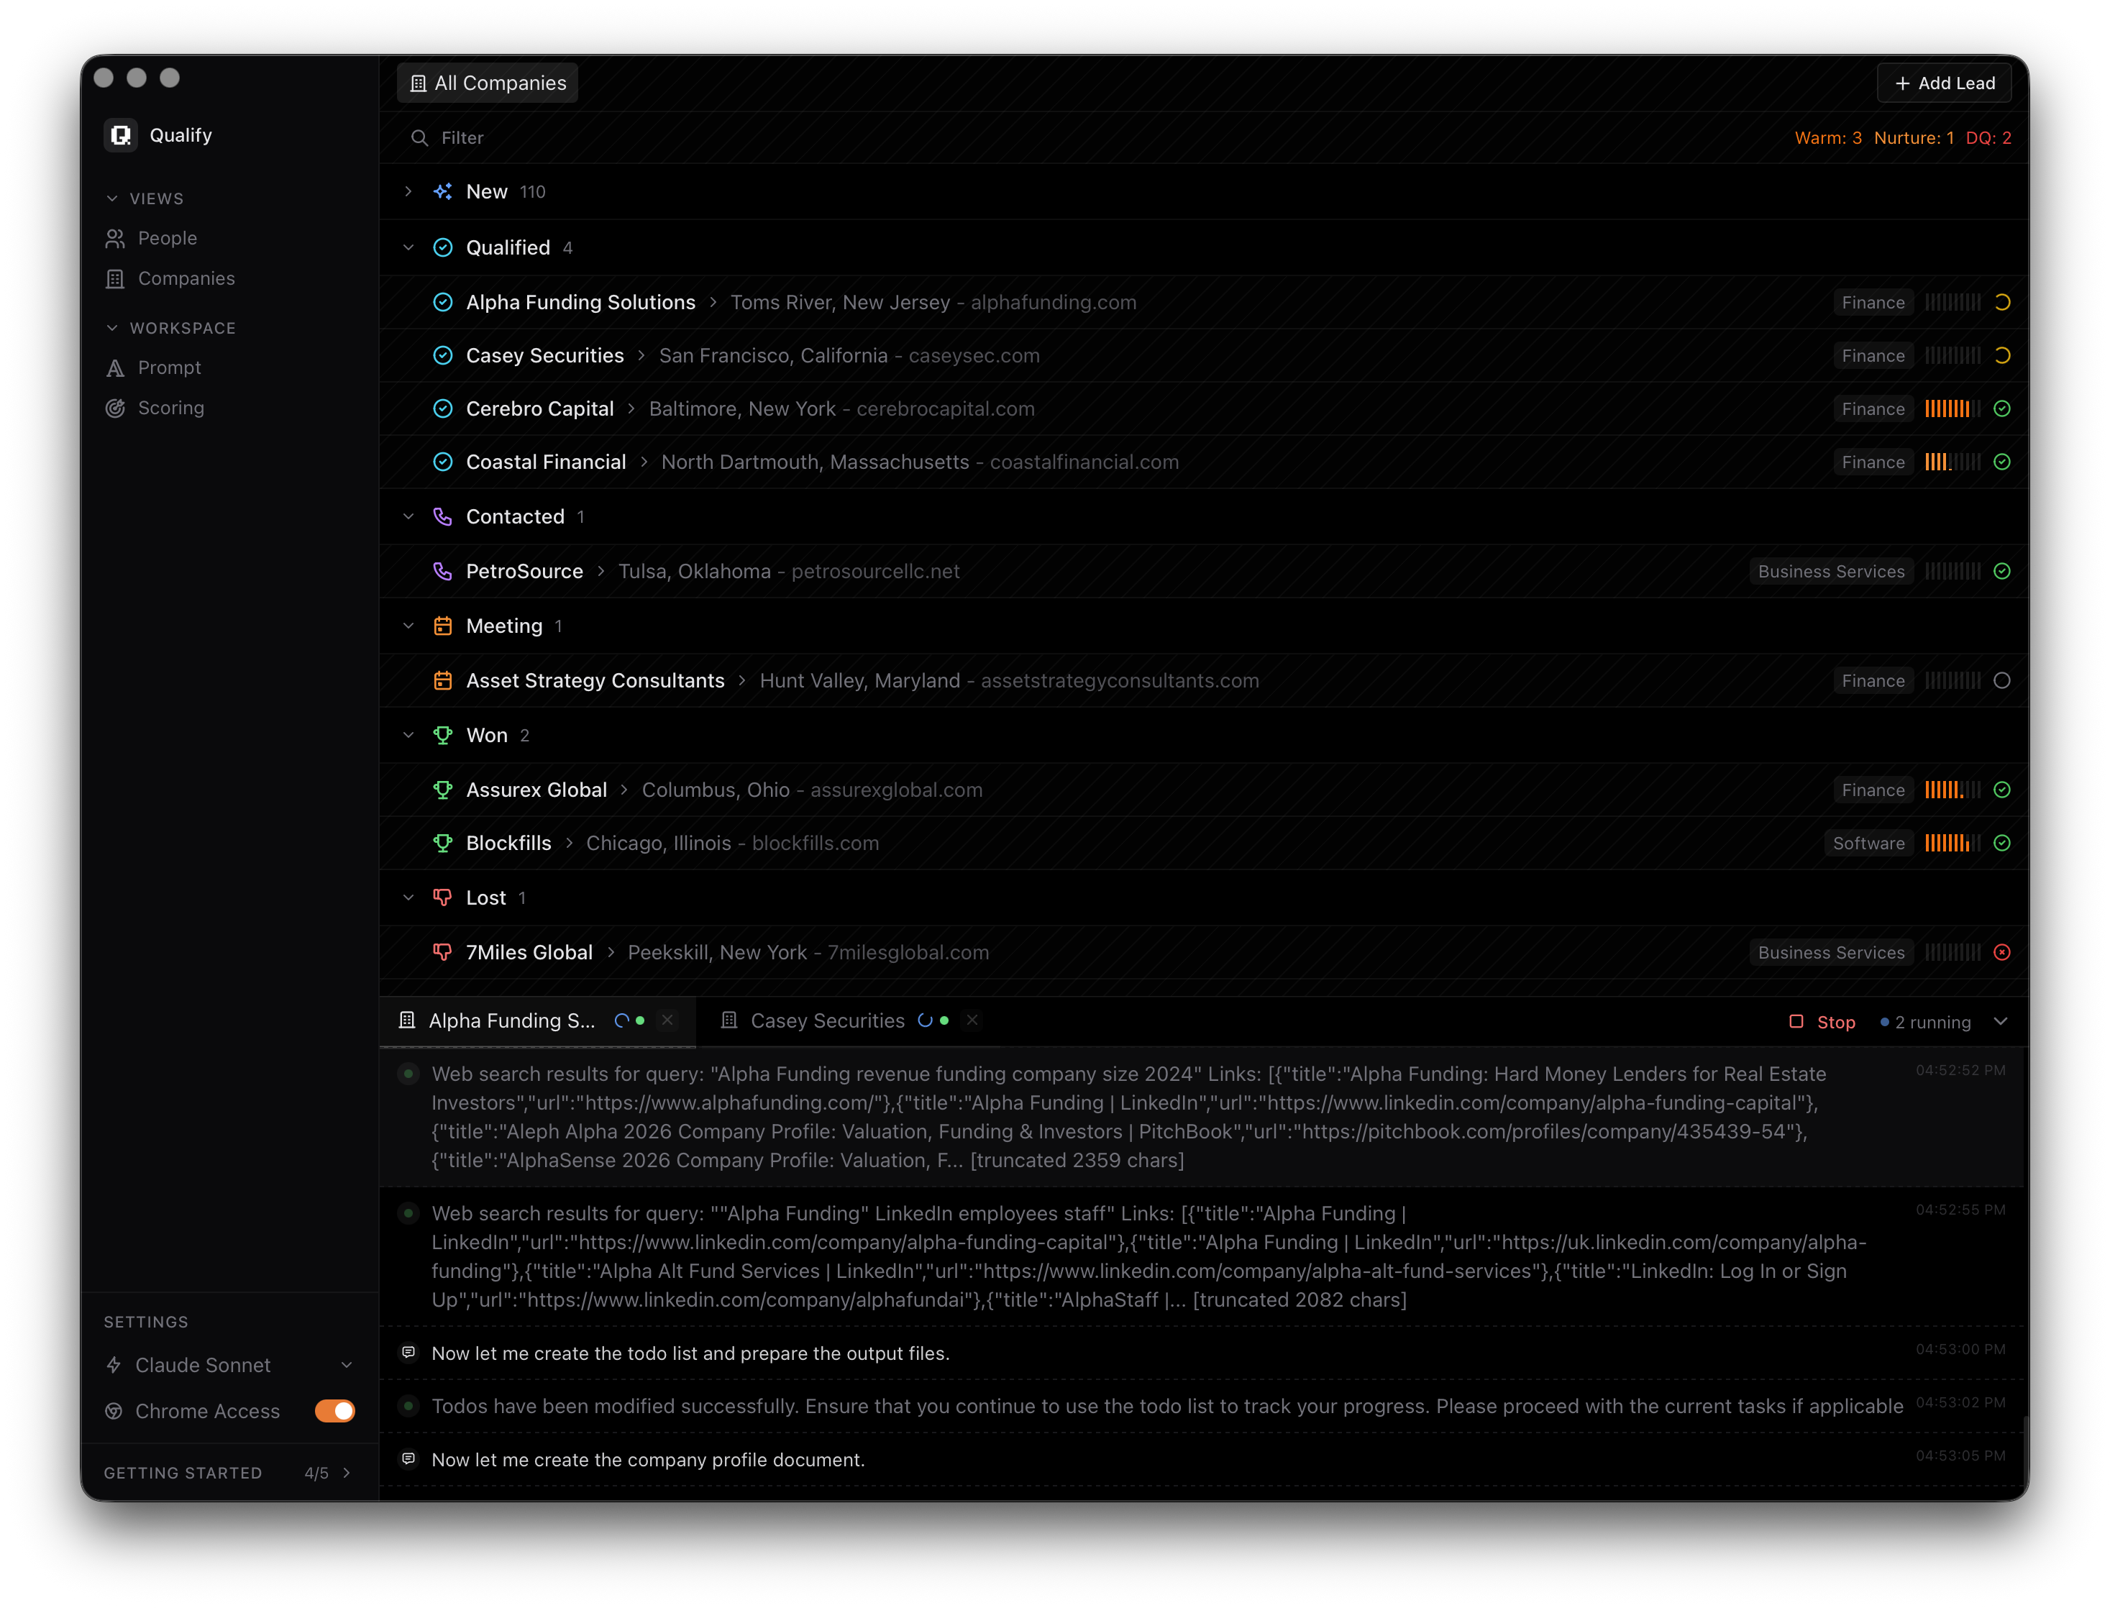The image size is (2110, 1608).
Task: Collapse the VIEWS sidebar section
Action: pyautogui.click(x=112, y=198)
